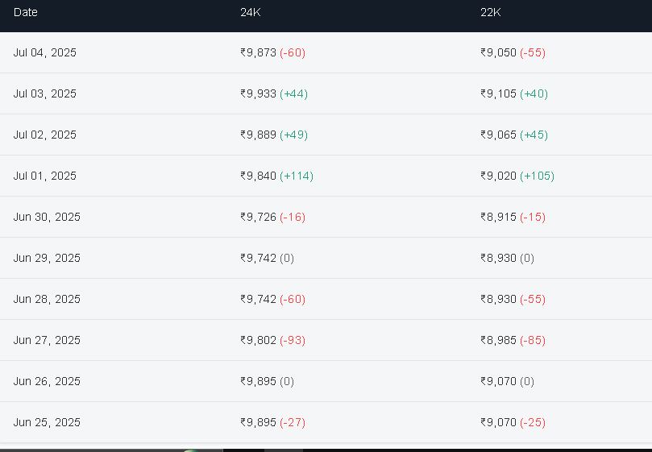Select the Jun 26, 2025 date cell
This screenshot has height=452, width=652.
(47, 381)
